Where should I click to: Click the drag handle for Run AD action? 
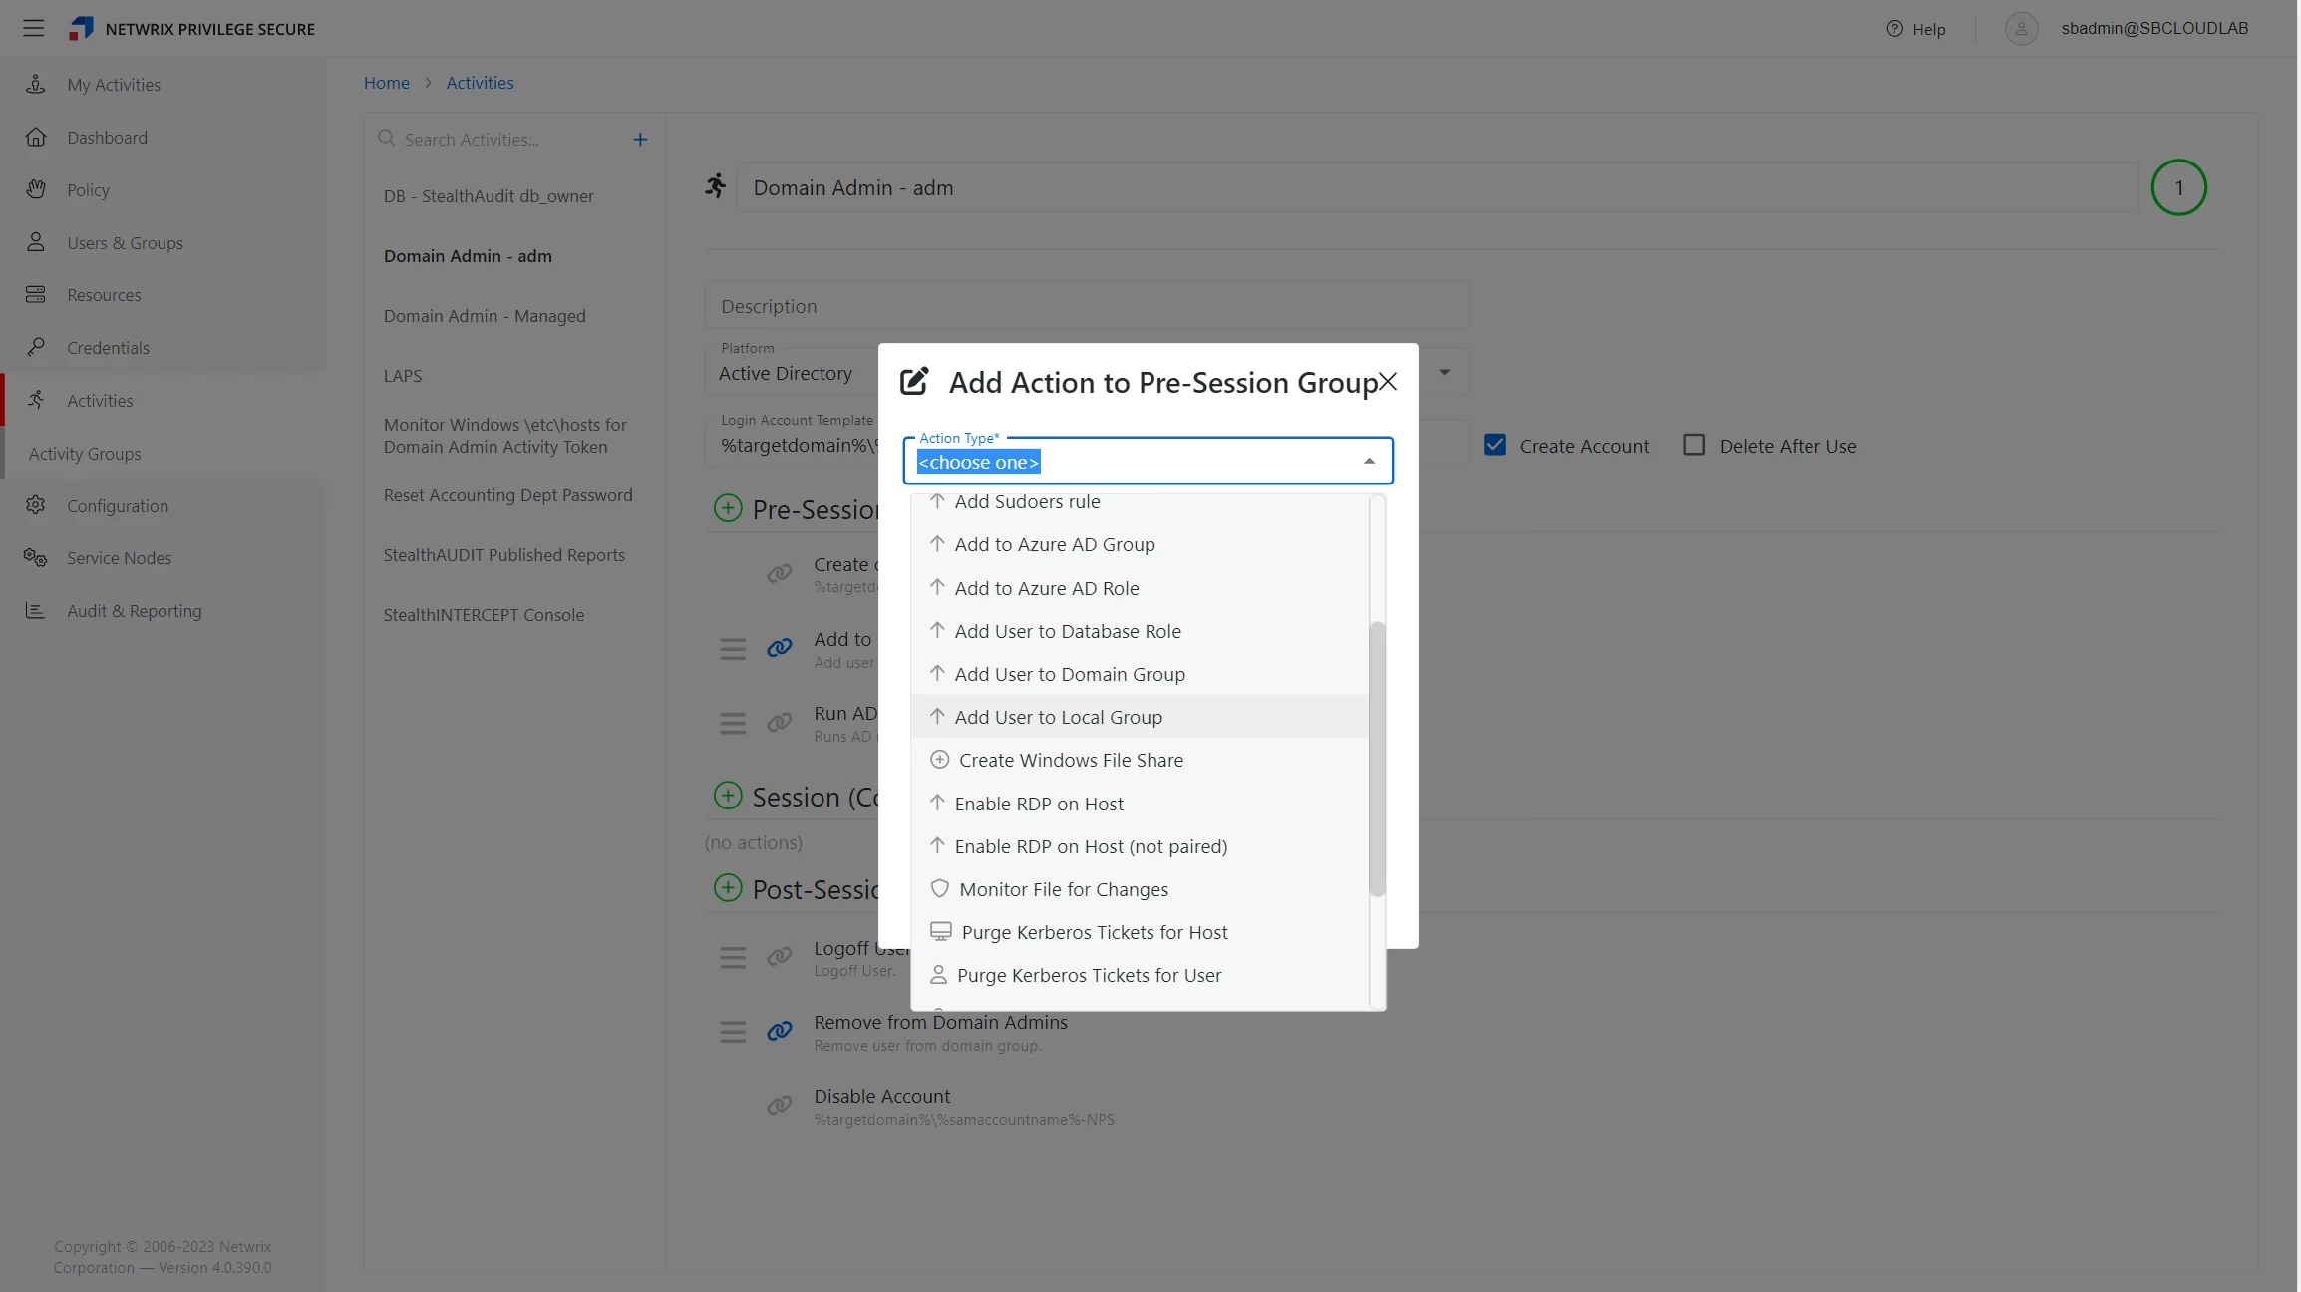pyautogui.click(x=733, y=723)
